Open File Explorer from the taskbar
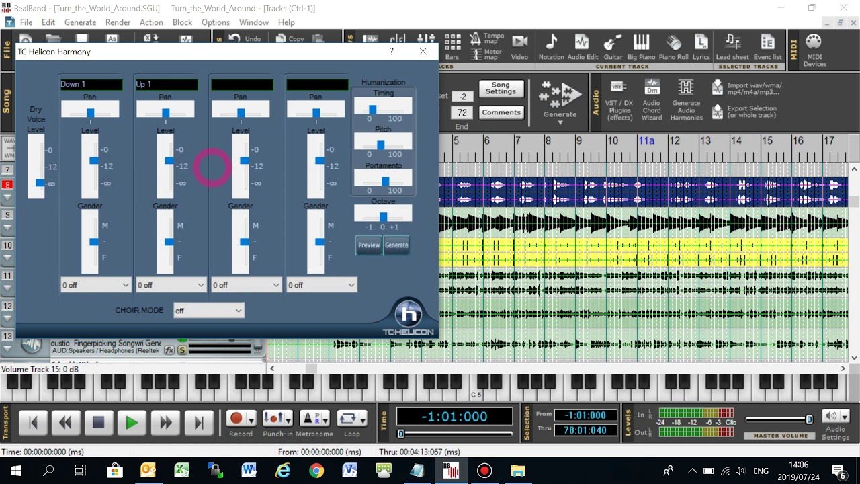The image size is (860, 484). [517, 471]
